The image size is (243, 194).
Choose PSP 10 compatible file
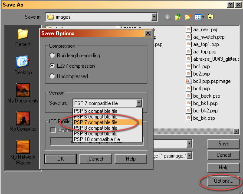[108, 139]
